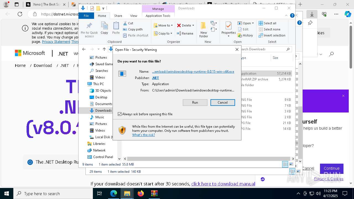Image resolution: width=354 pixels, height=199 pixels.
Task: Open the .NET publisher link
Action: (x=155, y=78)
